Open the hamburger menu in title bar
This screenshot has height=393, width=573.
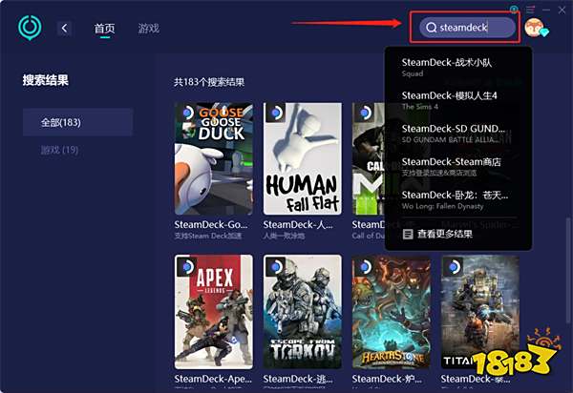530,10
